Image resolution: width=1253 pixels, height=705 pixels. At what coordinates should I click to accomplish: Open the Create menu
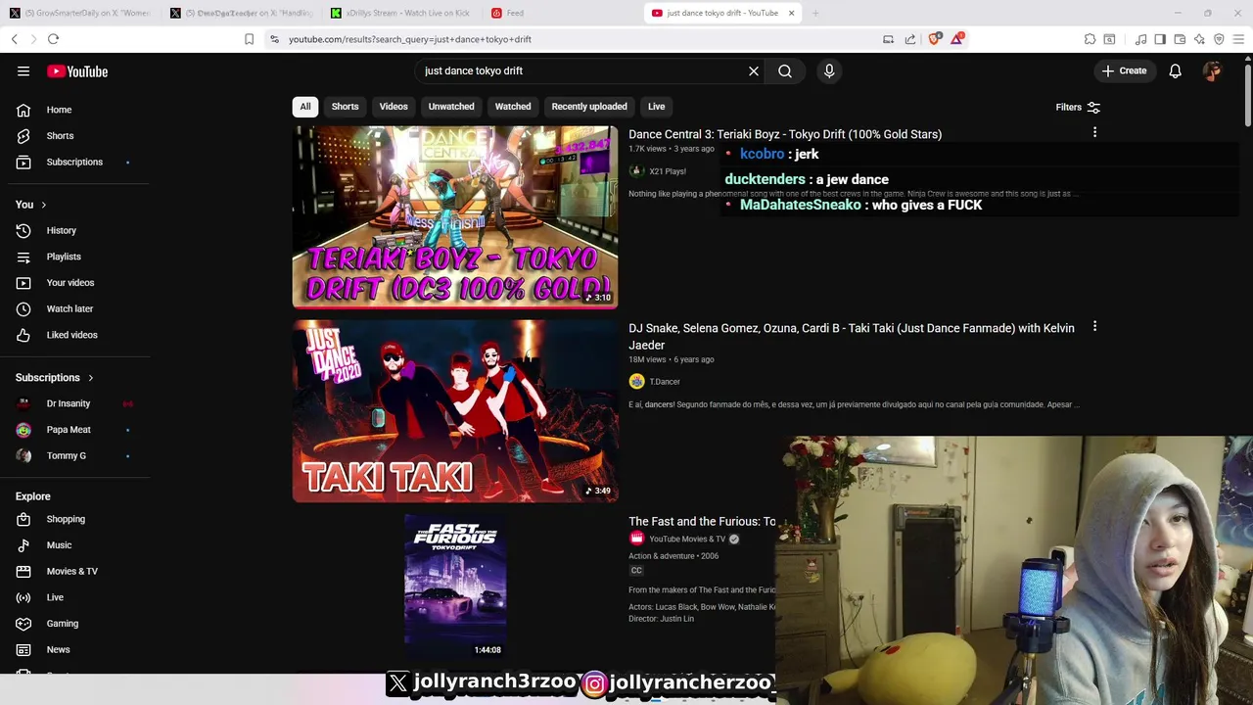[x=1124, y=70]
